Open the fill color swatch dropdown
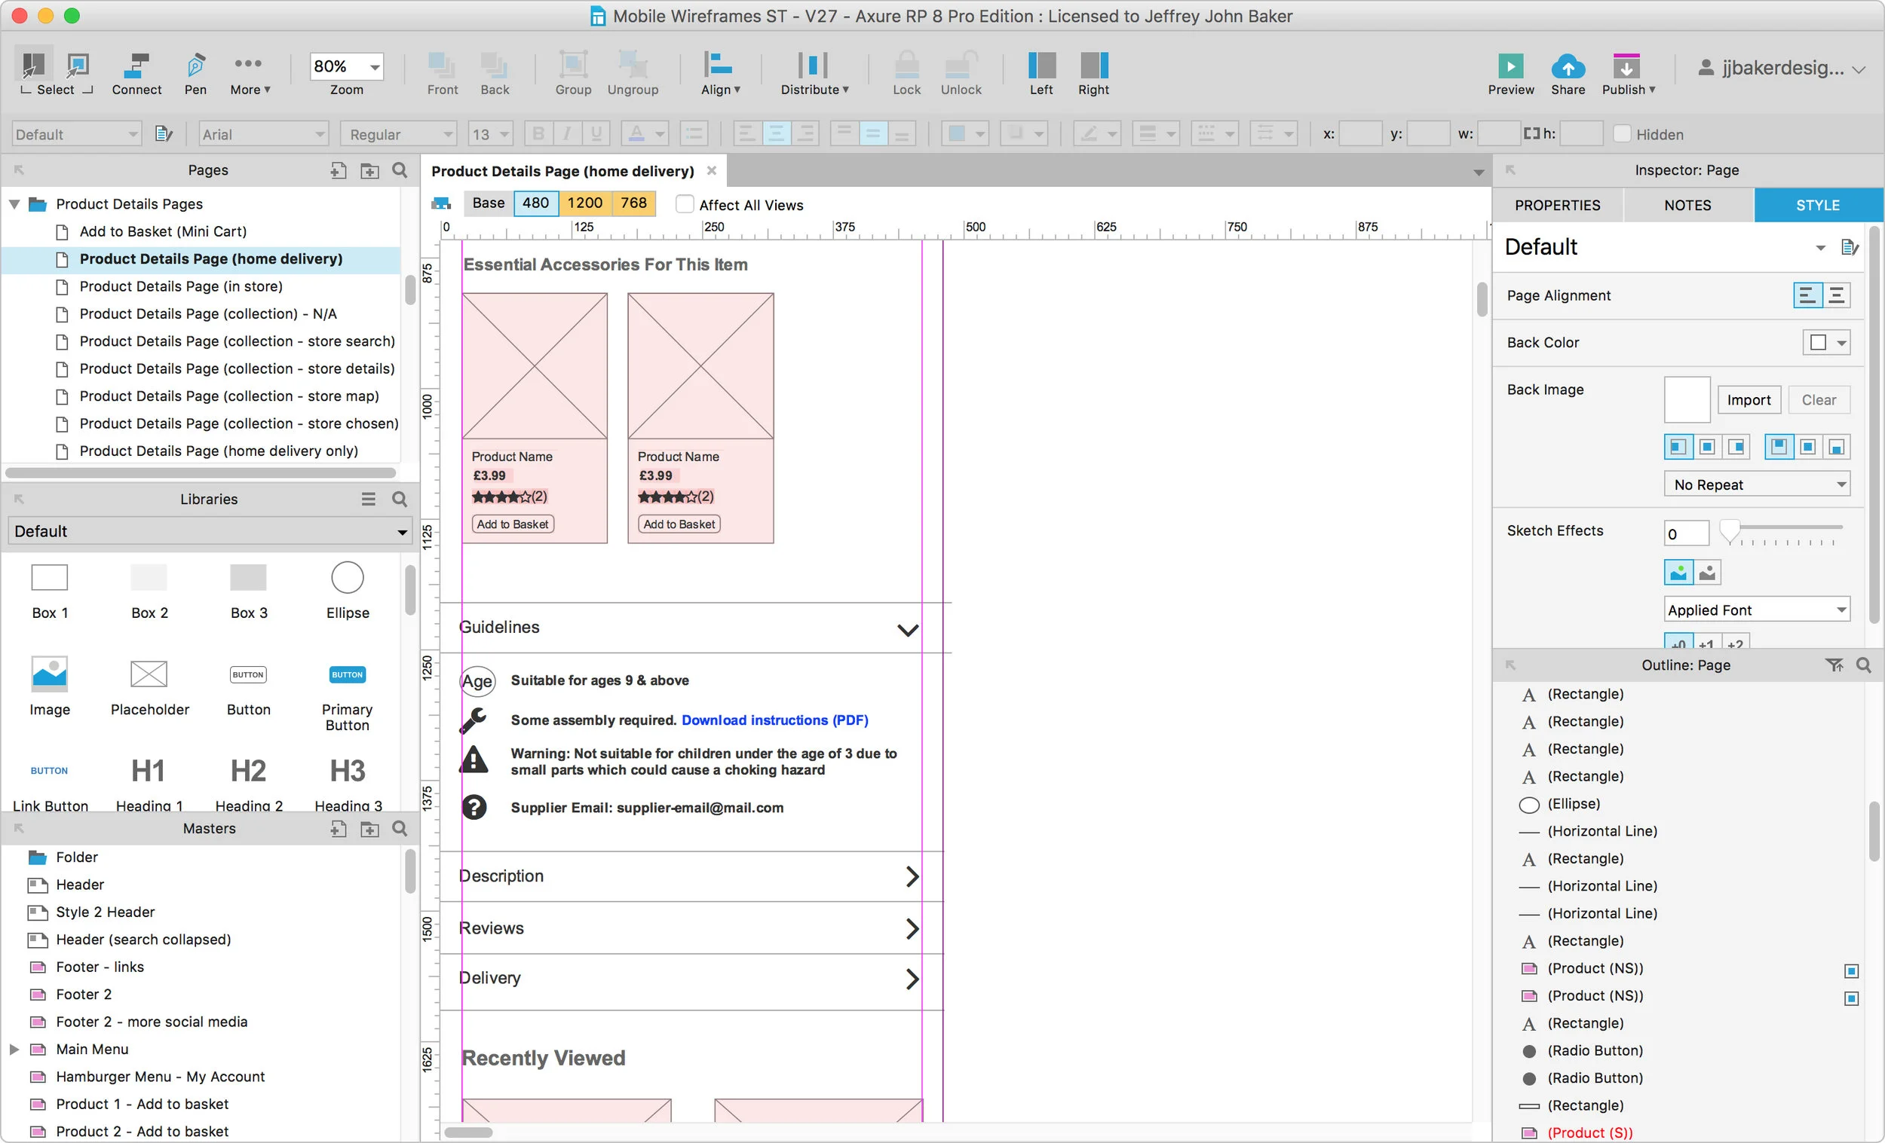This screenshot has width=1885, height=1143. point(964,134)
